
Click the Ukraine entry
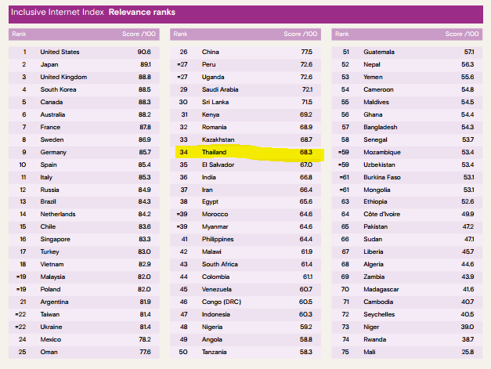pos(51,327)
